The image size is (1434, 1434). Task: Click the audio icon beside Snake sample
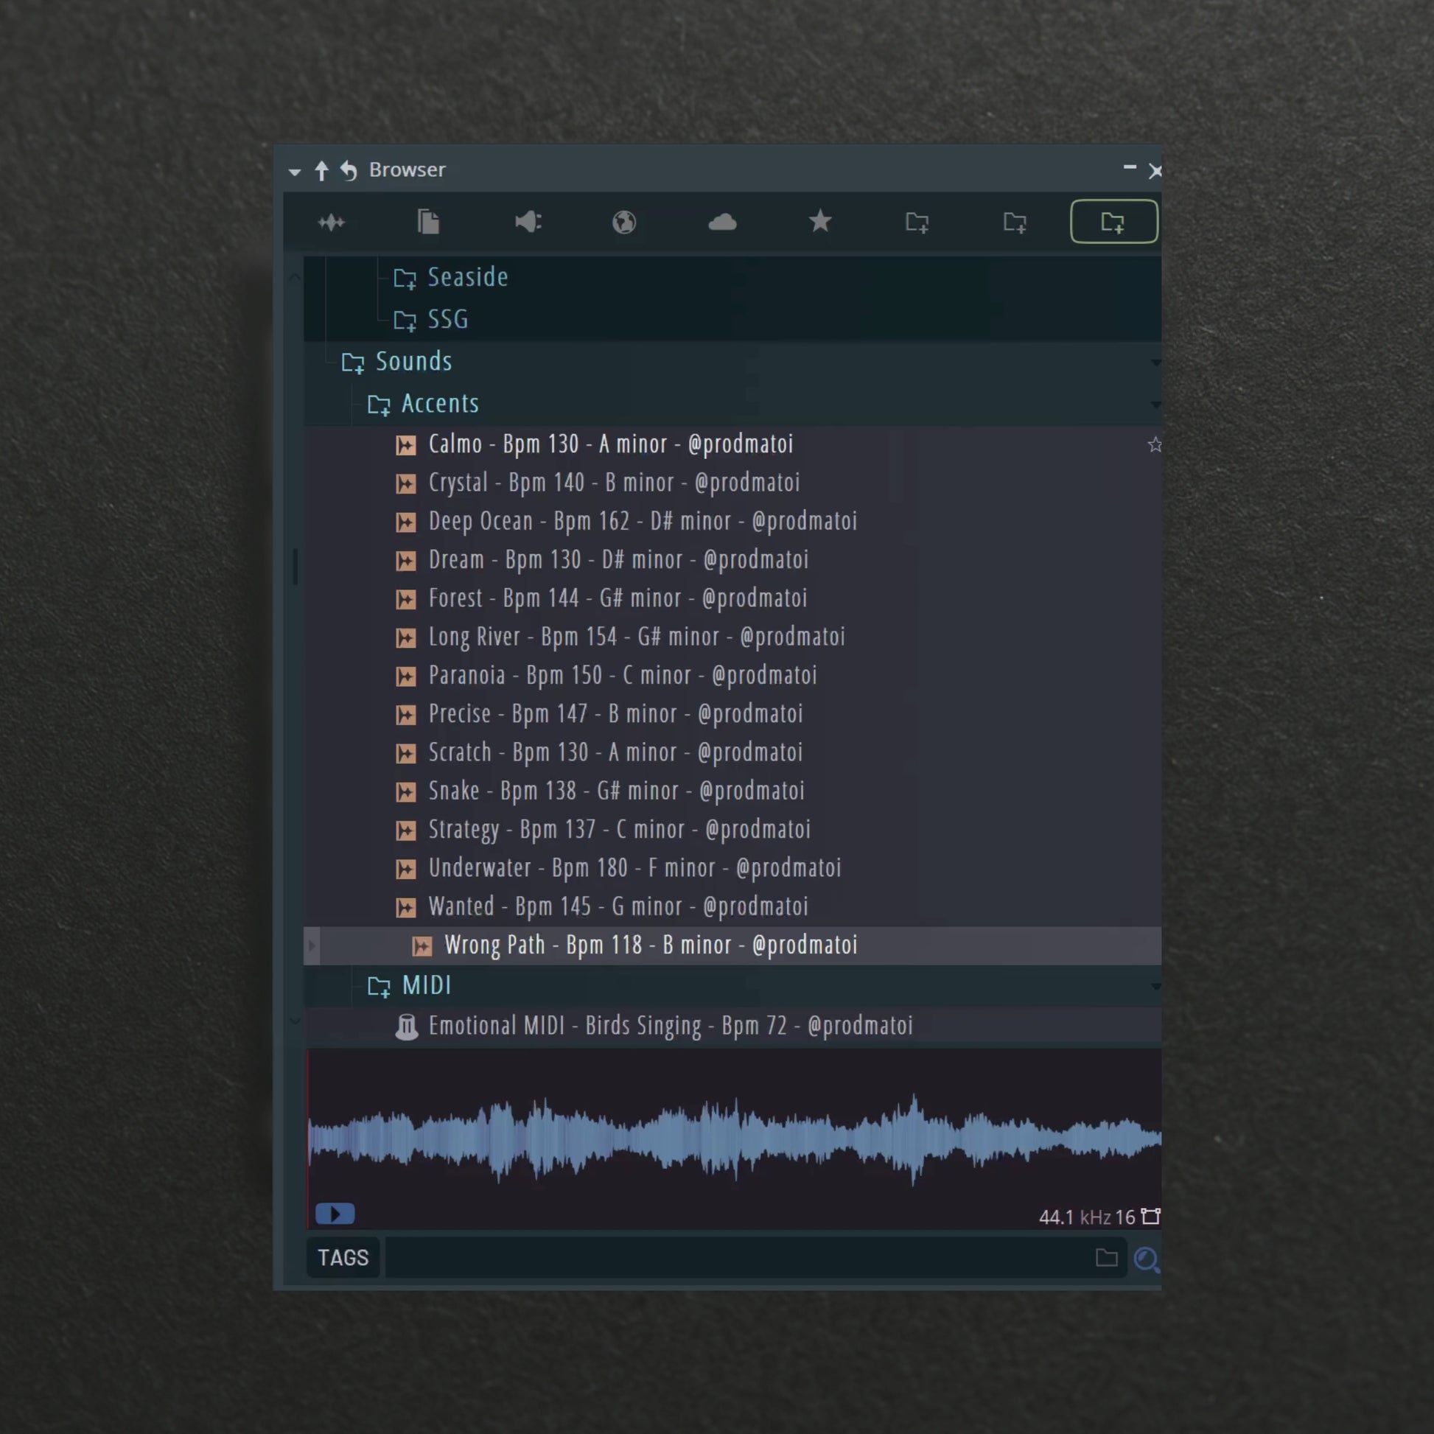pyautogui.click(x=406, y=793)
